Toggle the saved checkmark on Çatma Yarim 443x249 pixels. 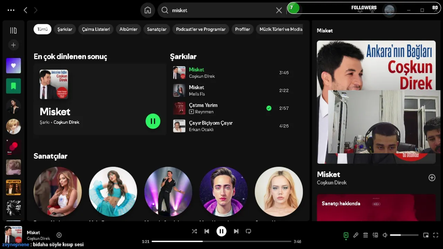pos(269,108)
